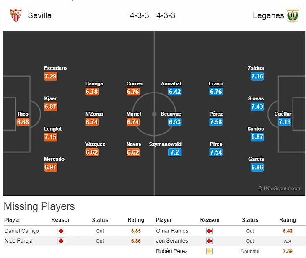Screen dimensions: 306x258
Task: Click Muriel's 6.74 rating badge
Action: [133, 122]
